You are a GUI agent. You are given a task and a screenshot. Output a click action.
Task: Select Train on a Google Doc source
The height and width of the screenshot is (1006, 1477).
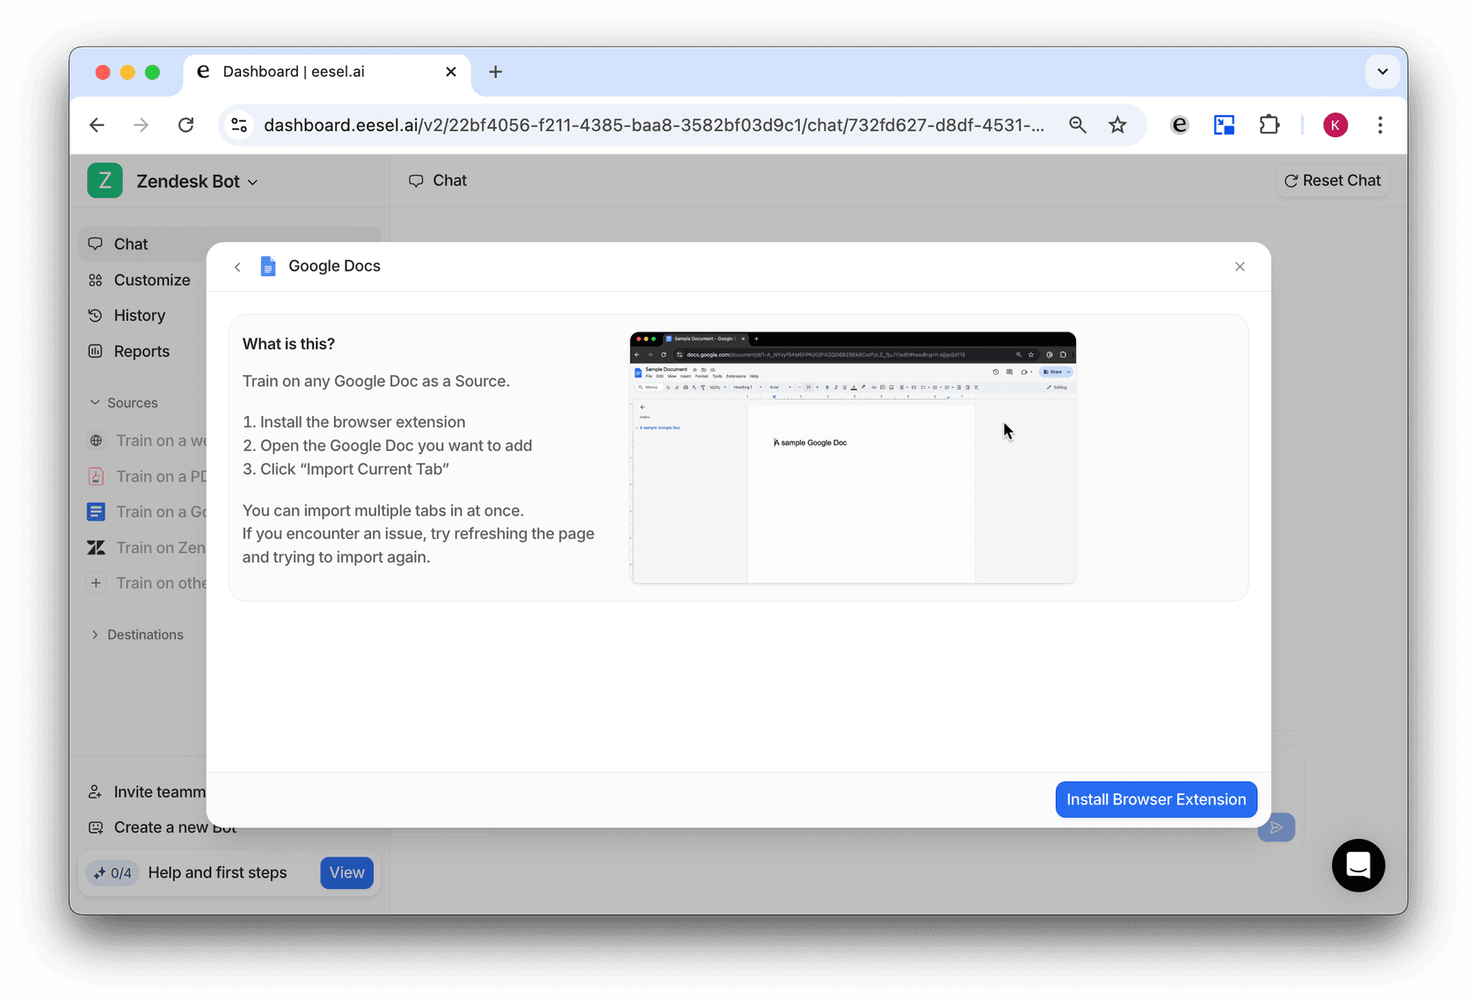[x=147, y=512]
